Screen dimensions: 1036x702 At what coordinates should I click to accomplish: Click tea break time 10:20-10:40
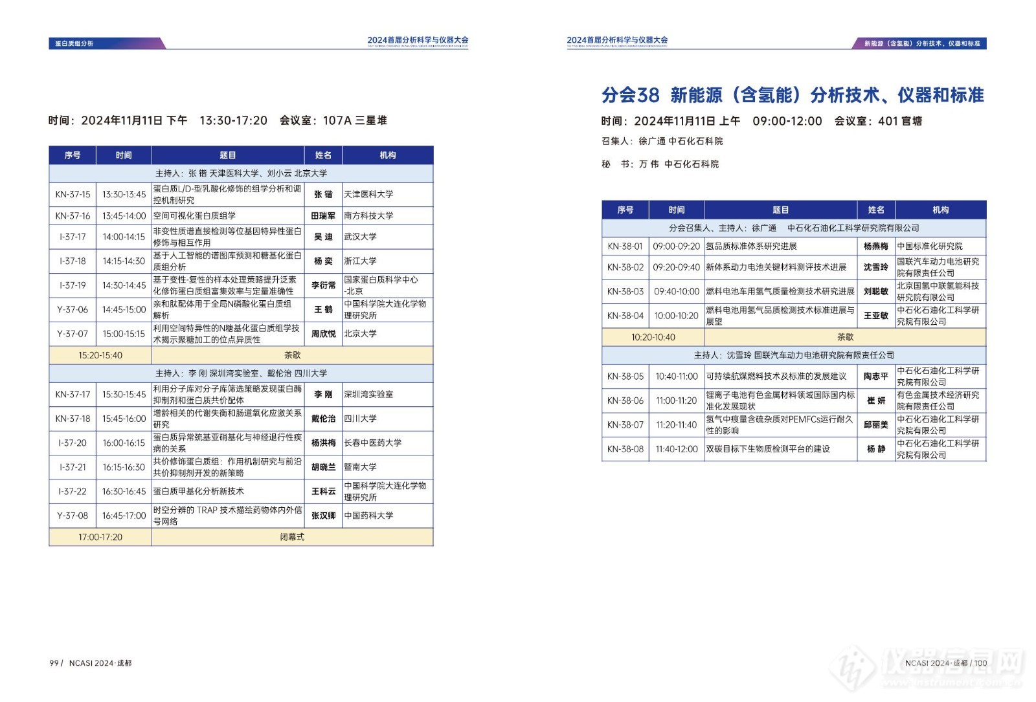click(x=653, y=337)
